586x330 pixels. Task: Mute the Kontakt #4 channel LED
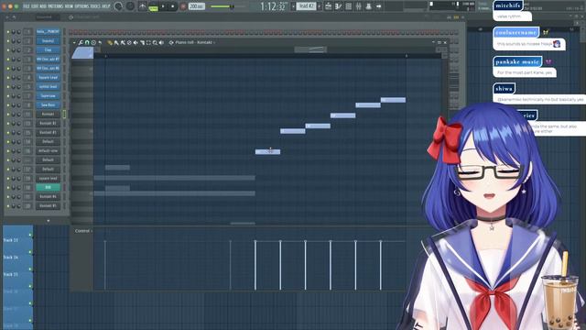(8, 197)
